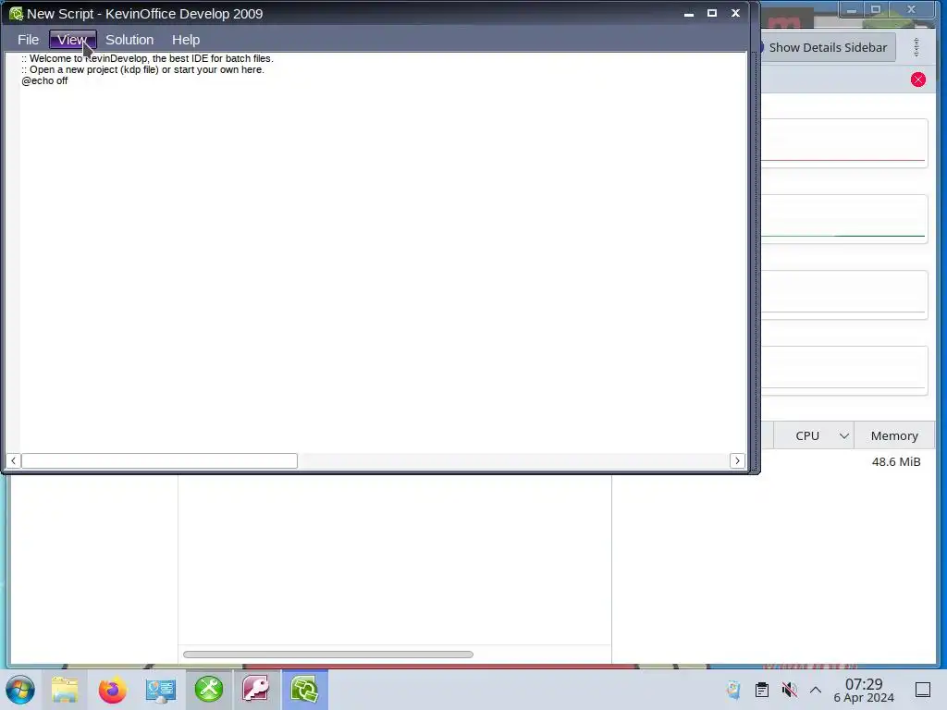Image resolution: width=947 pixels, height=710 pixels.
Task: Maximize the background system monitor window
Action: point(876,9)
